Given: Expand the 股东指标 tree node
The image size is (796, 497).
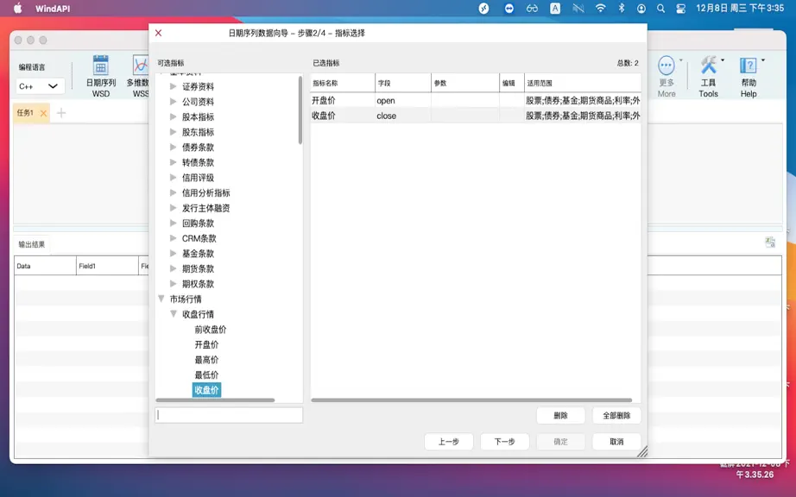Looking at the screenshot, I should (174, 132).
